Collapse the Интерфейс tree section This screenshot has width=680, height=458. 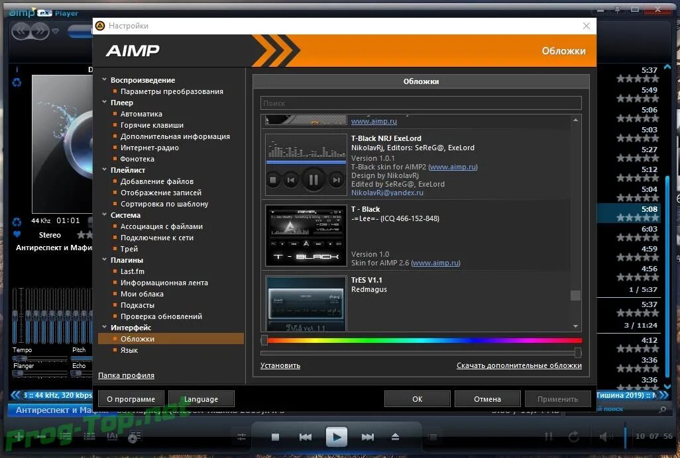coord(104,327)
